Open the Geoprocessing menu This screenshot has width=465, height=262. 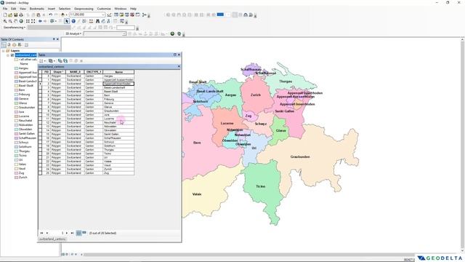[x=84, y=9]
